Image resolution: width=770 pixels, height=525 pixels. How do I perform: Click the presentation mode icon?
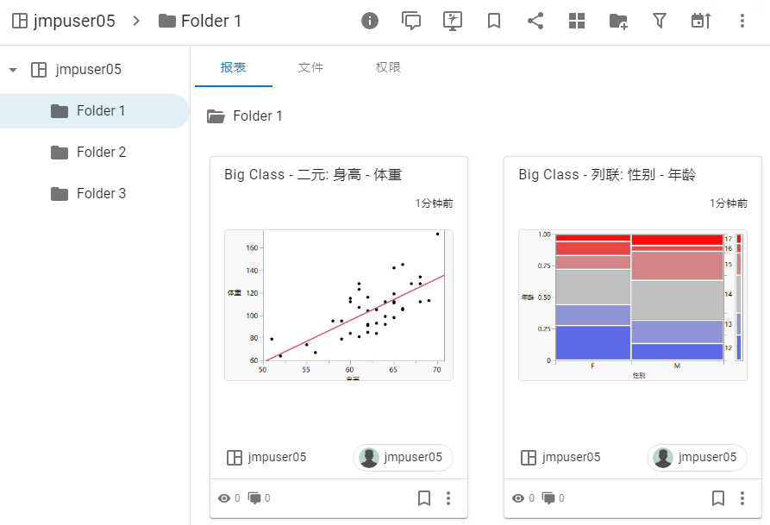tap(453, 21)
